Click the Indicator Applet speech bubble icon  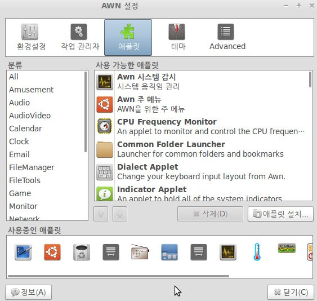pyautogui.click(x=105, y=194)
